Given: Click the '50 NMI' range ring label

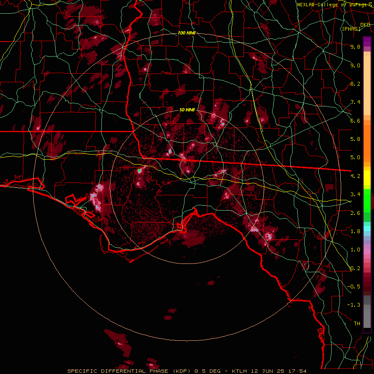Looking at the screenshot, I should click(x=187, y=110).
